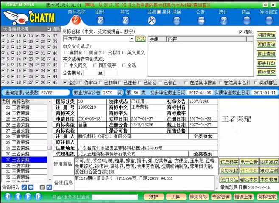Screen dimensions: 279x203
Task: Select the class 31 王者荣耀 row
Action: [x=25, y=171]
